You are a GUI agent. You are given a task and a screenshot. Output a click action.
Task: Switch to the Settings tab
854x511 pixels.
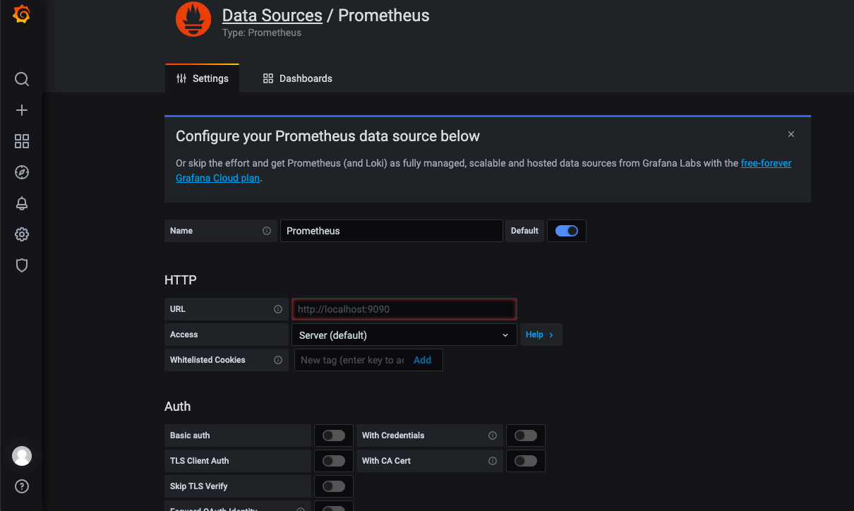point(202,78)
